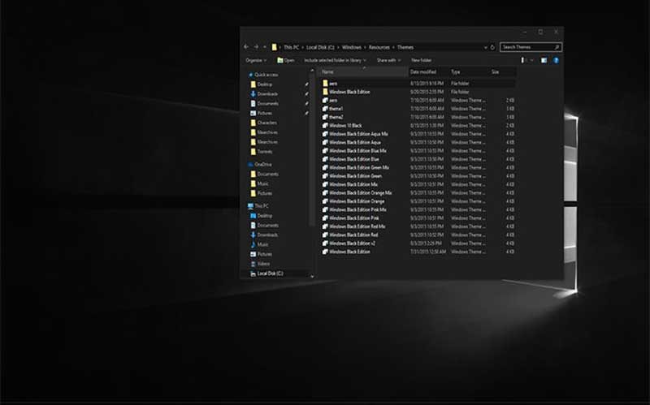The width and height of the screenshot is (650, 405).
Task: Open the Organize dropdown menu
Action: click(x=256, y=60)
